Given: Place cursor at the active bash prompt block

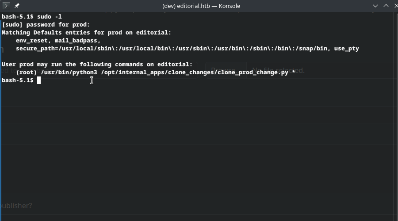Looking at the screenshot, I should point(39,80).
